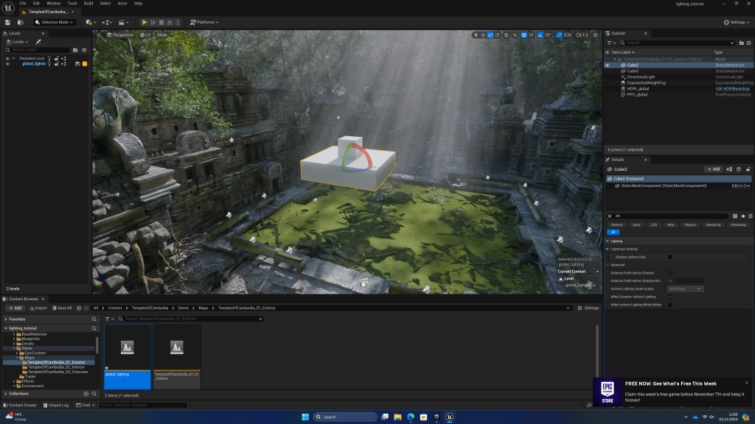Image resolution: width=755 pixels, height=424 pixels.
Task: Clear the Details search with the X icon
Action: tap(610, 216)
